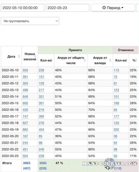This screenshot has height=172, width=139.
Task: Open cancelled link 61
Action: coord(115,83)
